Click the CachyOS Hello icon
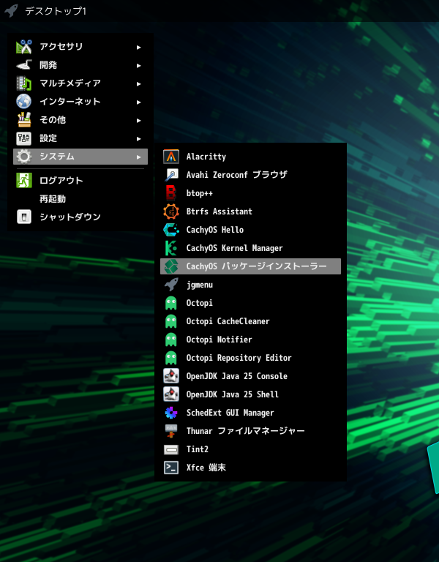Screen dimensions: 439x562 (171, 230)
